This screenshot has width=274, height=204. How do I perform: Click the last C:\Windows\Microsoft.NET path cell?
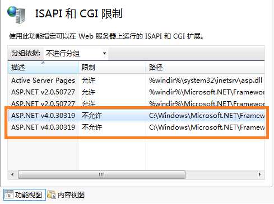click(x=207, y=127)
